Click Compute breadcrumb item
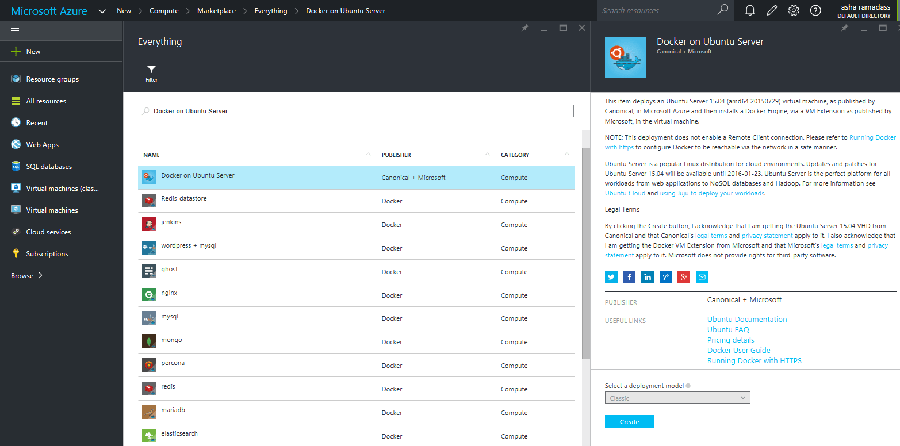This screenshot has height=446, width=900. click(x=164, y=11)
